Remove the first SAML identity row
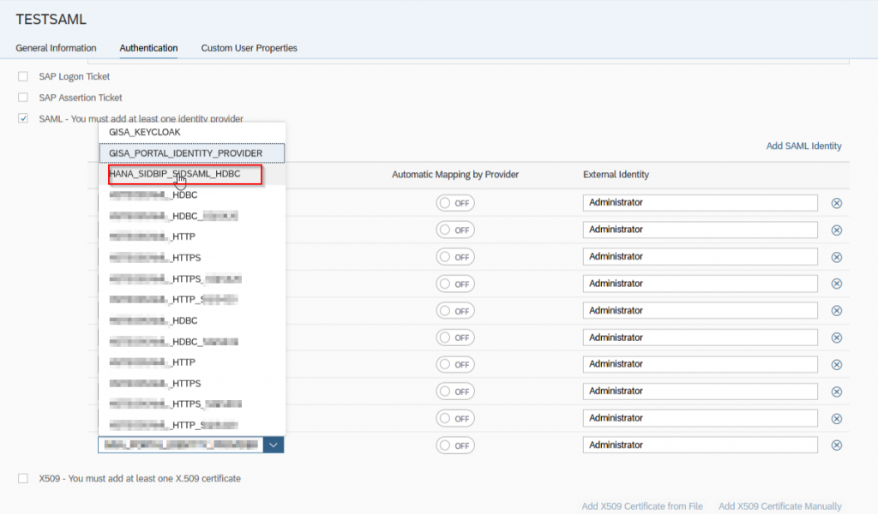This screenshot has width=878, height=514. coord(837,203)
